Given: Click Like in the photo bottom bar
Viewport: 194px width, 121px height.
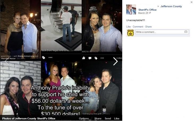Looking at the screenshot, I should click(117, 119).
